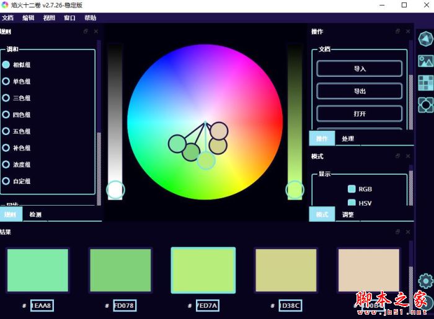Click the 打开 button
This screenshot has width=434, height=319.
tap(359, 113)
